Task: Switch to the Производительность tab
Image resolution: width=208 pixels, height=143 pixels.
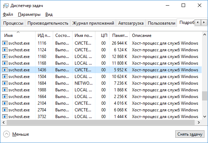Action: [x=48, y=23]
